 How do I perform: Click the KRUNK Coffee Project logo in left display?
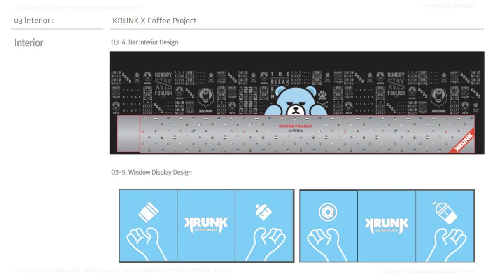[x=205, y=225]
